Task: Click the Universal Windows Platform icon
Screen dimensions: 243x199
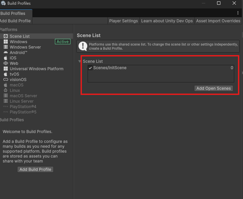Action: coord(6,69)
